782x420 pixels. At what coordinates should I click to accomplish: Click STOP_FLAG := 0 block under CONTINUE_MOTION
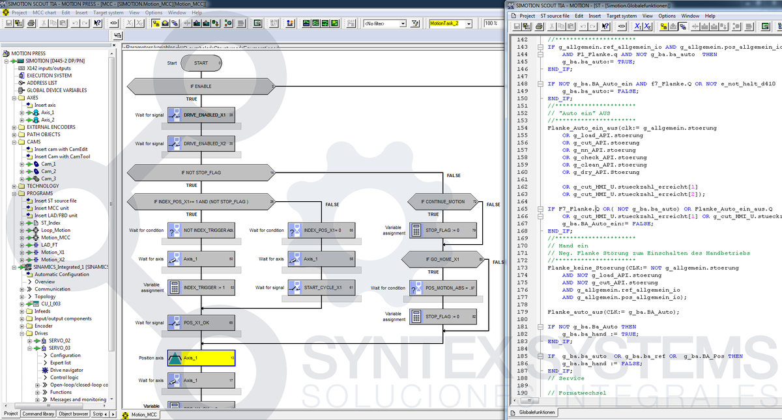[x=443, y=231]
